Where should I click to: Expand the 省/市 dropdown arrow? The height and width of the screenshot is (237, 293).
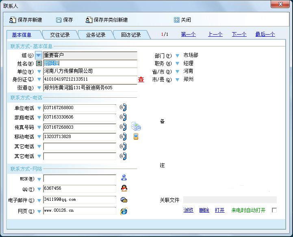(x=177, y=71)
